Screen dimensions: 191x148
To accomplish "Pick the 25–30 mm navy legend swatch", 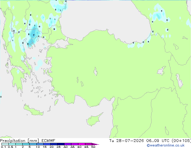I will [61, 144].
